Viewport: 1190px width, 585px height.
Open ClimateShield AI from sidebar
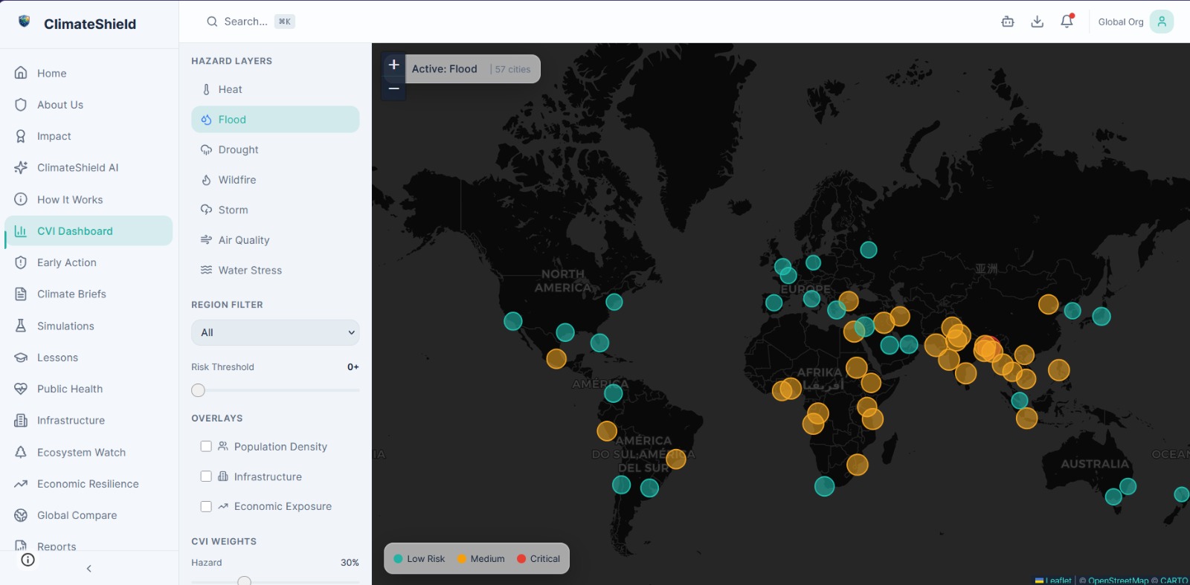pyautogui.click(x=89, y=168)
